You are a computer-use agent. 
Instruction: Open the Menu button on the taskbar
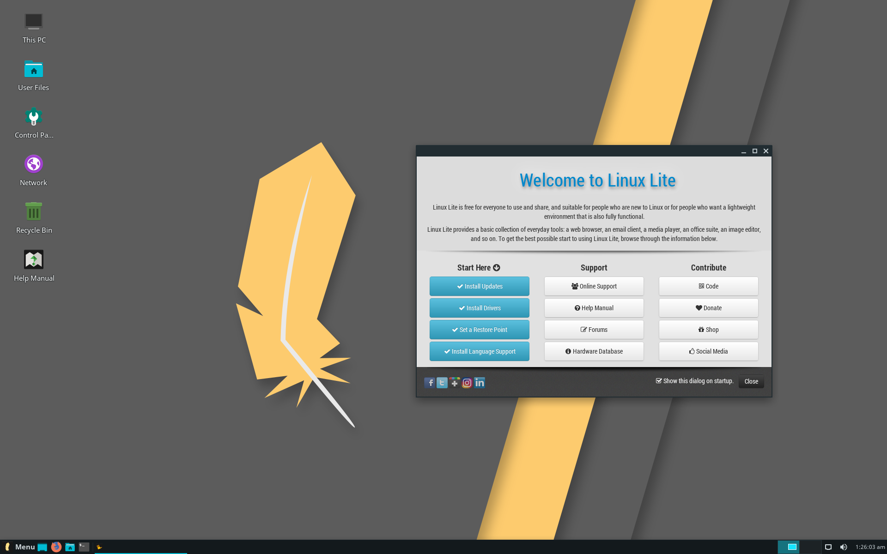(x=19, y=547)
